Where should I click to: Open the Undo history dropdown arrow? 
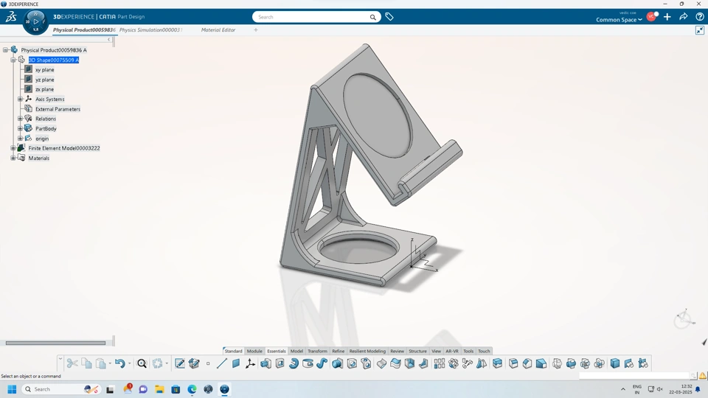click(129, 363)
